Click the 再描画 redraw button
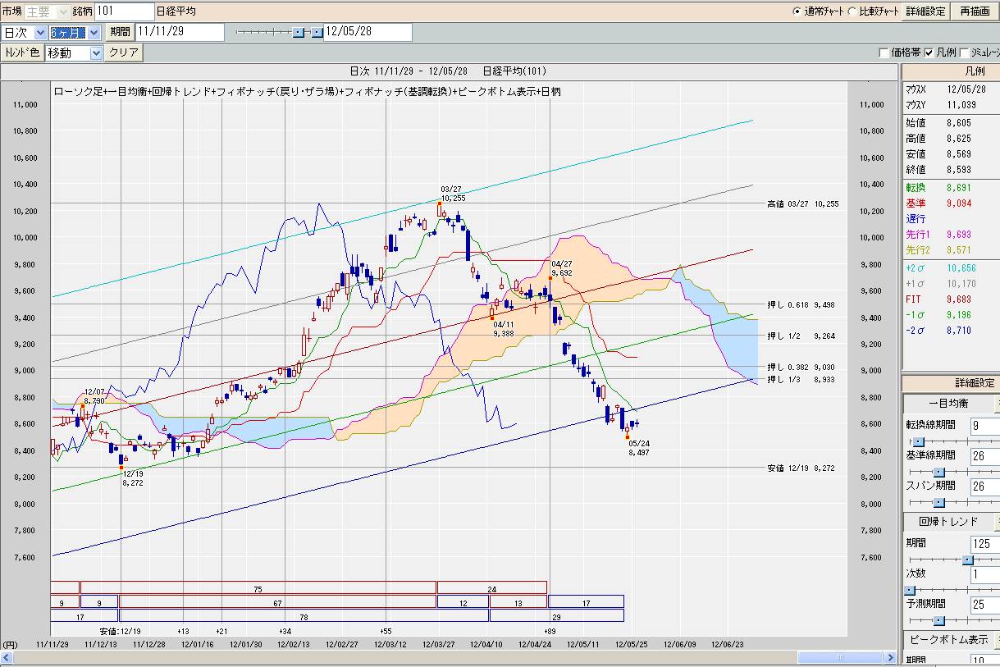This screenshot has height=667, width=1000. coord(975,11)
